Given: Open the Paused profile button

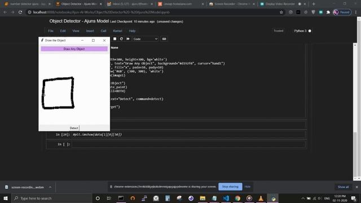Looking at the screenshot, I should click(x=342, y=12).
